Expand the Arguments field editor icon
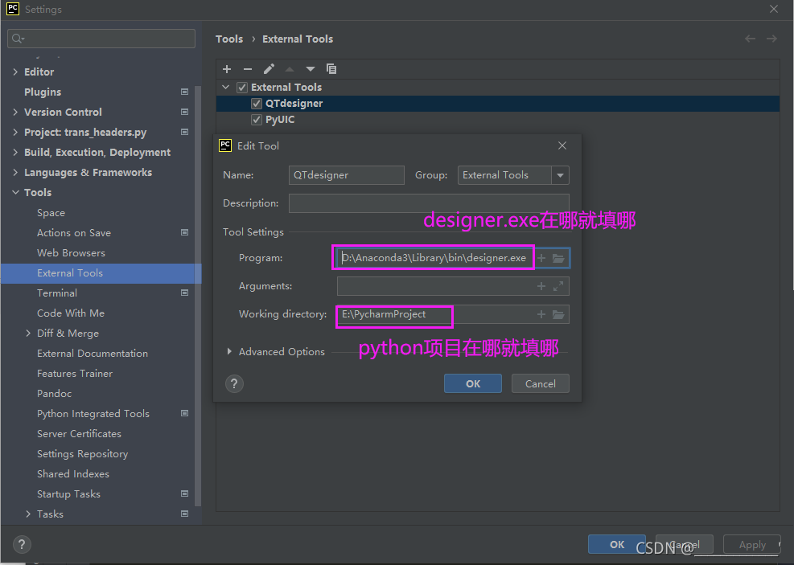 point(558,286)
